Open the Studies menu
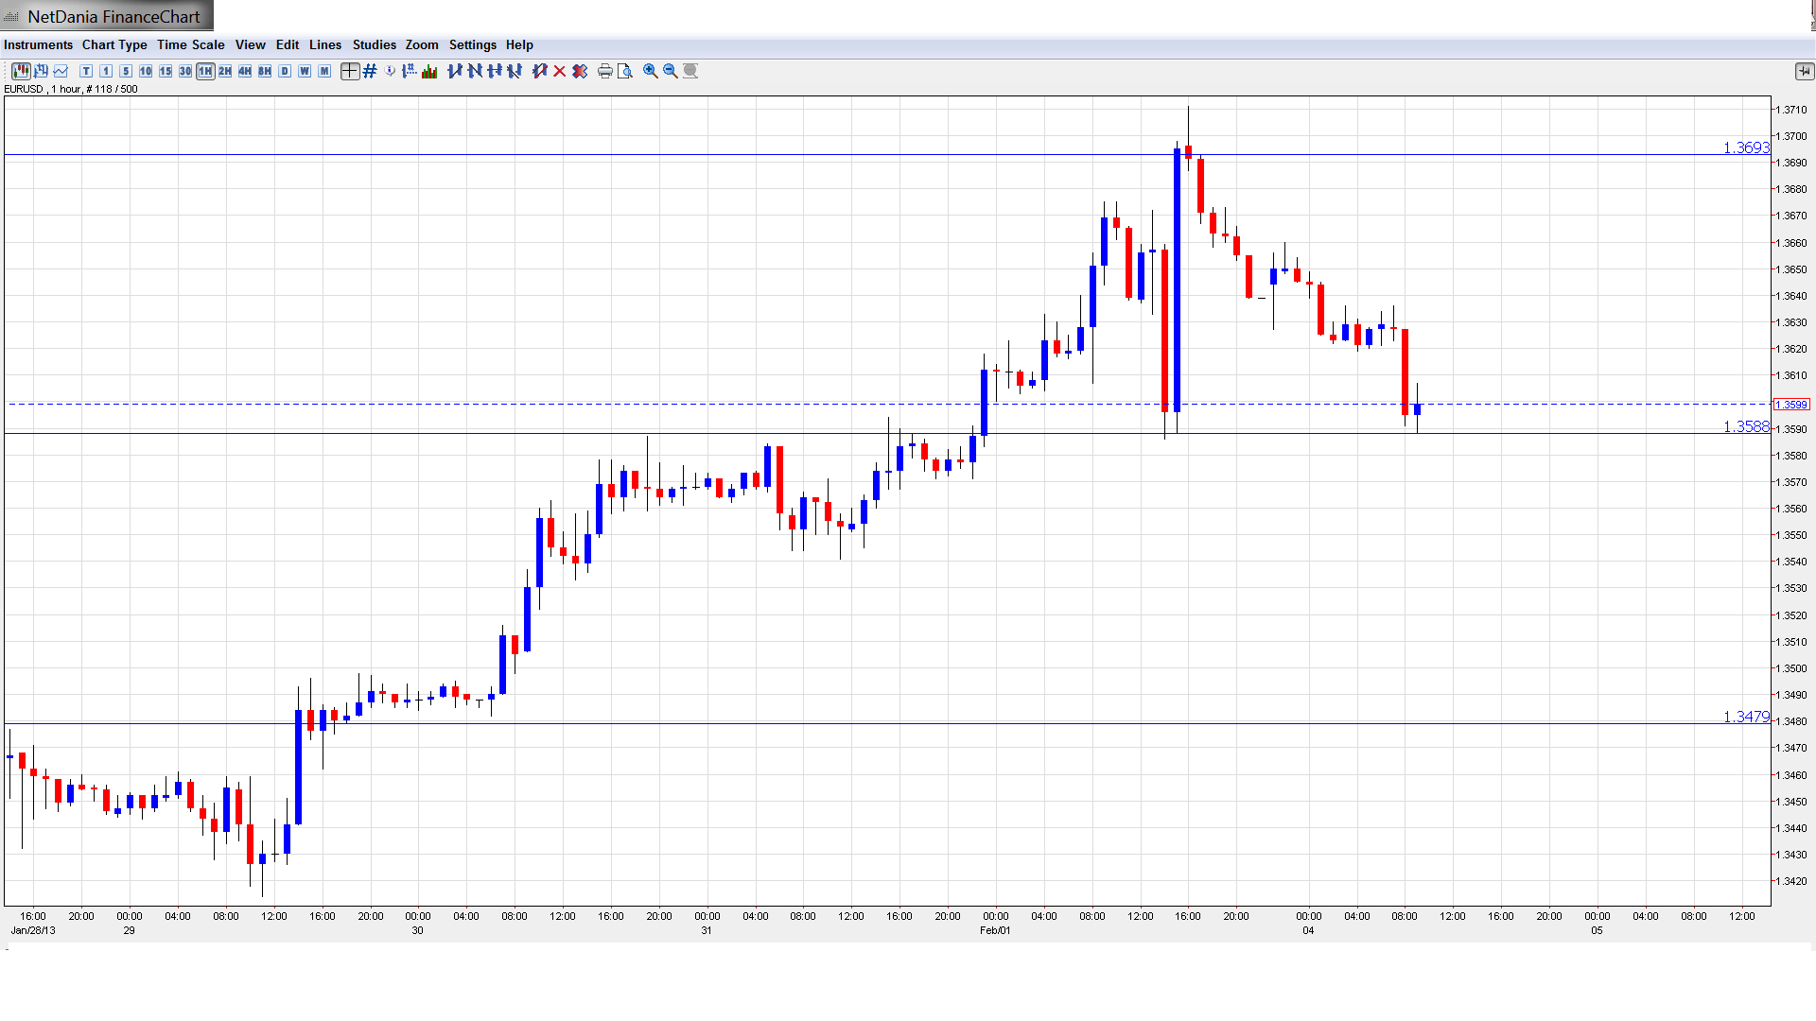1816x1021 pixels. click(x=374, y=44)
